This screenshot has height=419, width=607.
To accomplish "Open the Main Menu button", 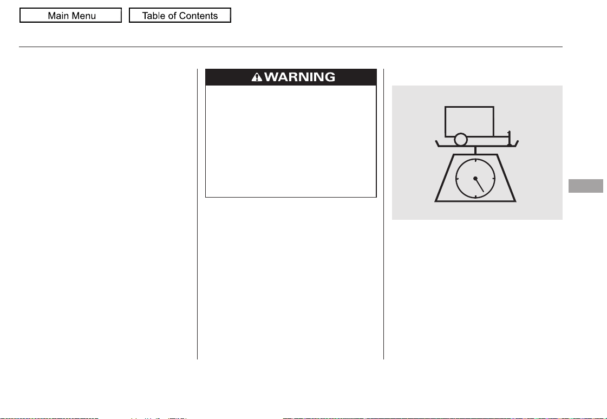I will tap(71, 16).
